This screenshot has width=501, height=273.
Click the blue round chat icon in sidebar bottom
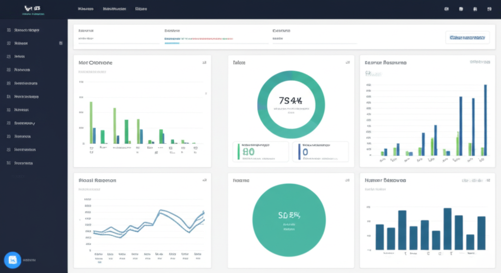(12, 260)
